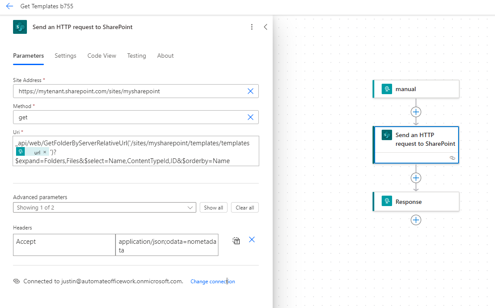The height and width of the screenshot is (308, 495).
Task: Add step between manual and SharePoint request
Action: pyautogui.click(x=416, y=112)
